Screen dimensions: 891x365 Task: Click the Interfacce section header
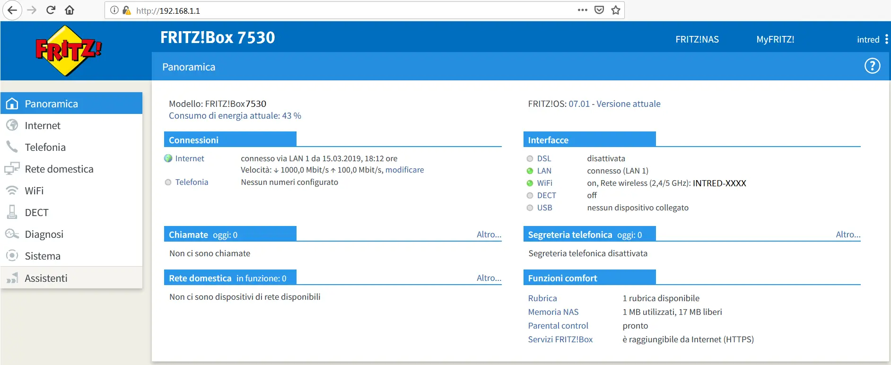click(x=589, y=139)
